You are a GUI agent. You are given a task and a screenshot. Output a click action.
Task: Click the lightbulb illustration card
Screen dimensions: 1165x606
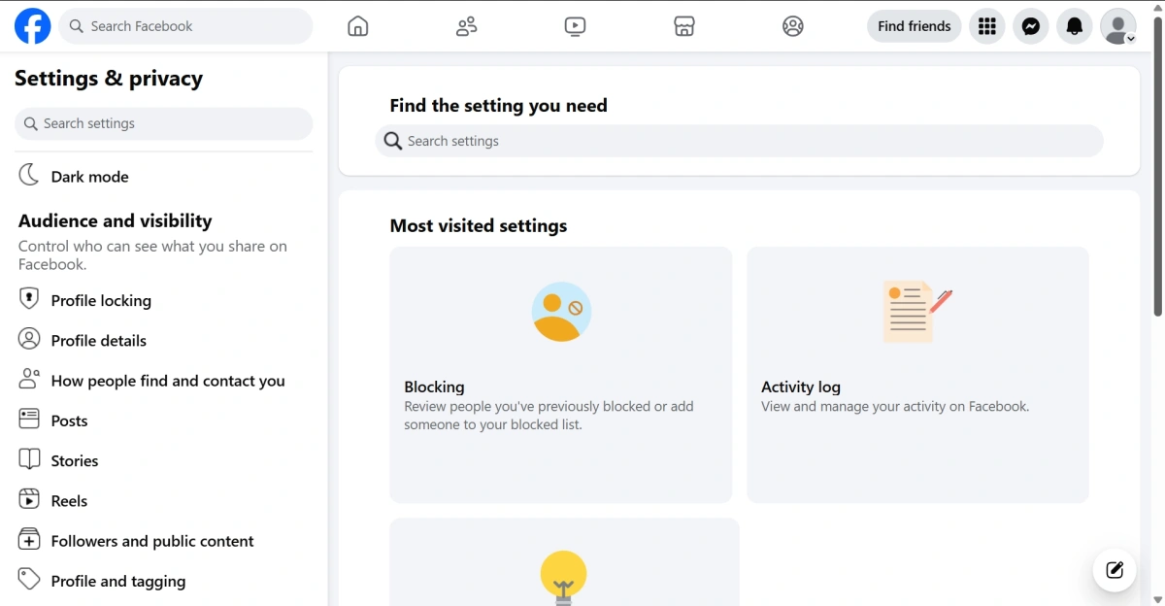[564, 562]
